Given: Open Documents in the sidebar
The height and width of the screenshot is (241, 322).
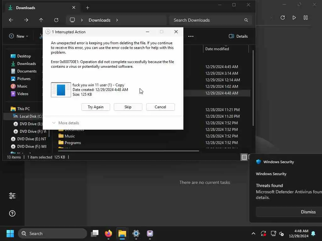Looking at the screenshot, I should [27, 71].
